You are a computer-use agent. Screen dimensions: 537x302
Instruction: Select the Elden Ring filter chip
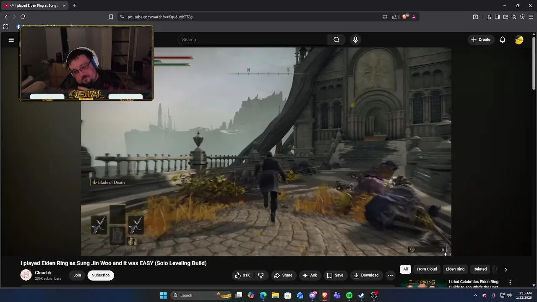click(455, 269)
